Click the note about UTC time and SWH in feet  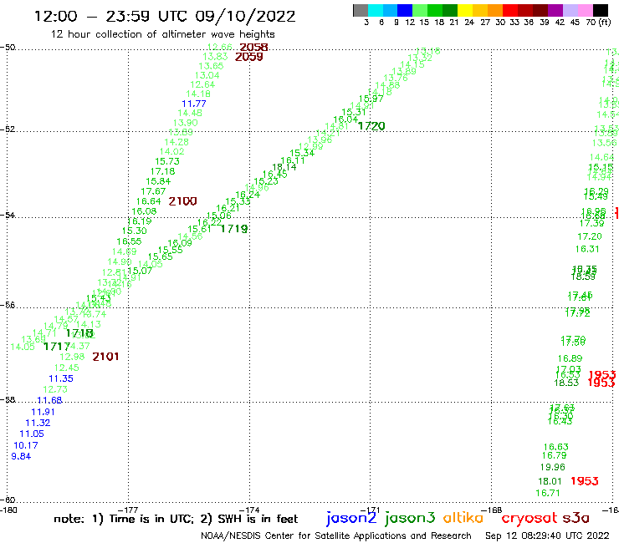176,519
